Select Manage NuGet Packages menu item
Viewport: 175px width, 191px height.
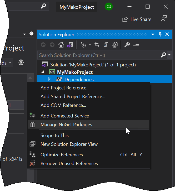(68, 125)
